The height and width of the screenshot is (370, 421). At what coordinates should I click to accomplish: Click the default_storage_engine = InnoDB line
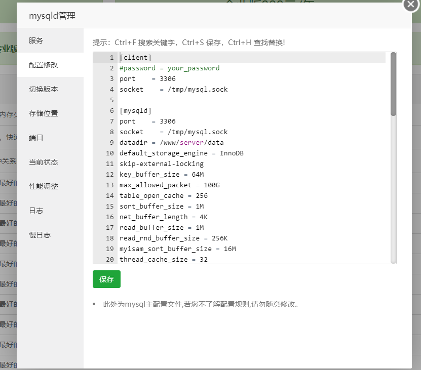click(x=181, y=153)
